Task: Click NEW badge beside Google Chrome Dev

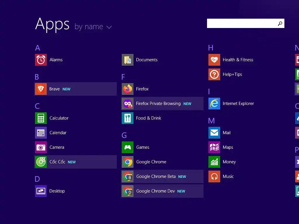Action: (181, 191)
